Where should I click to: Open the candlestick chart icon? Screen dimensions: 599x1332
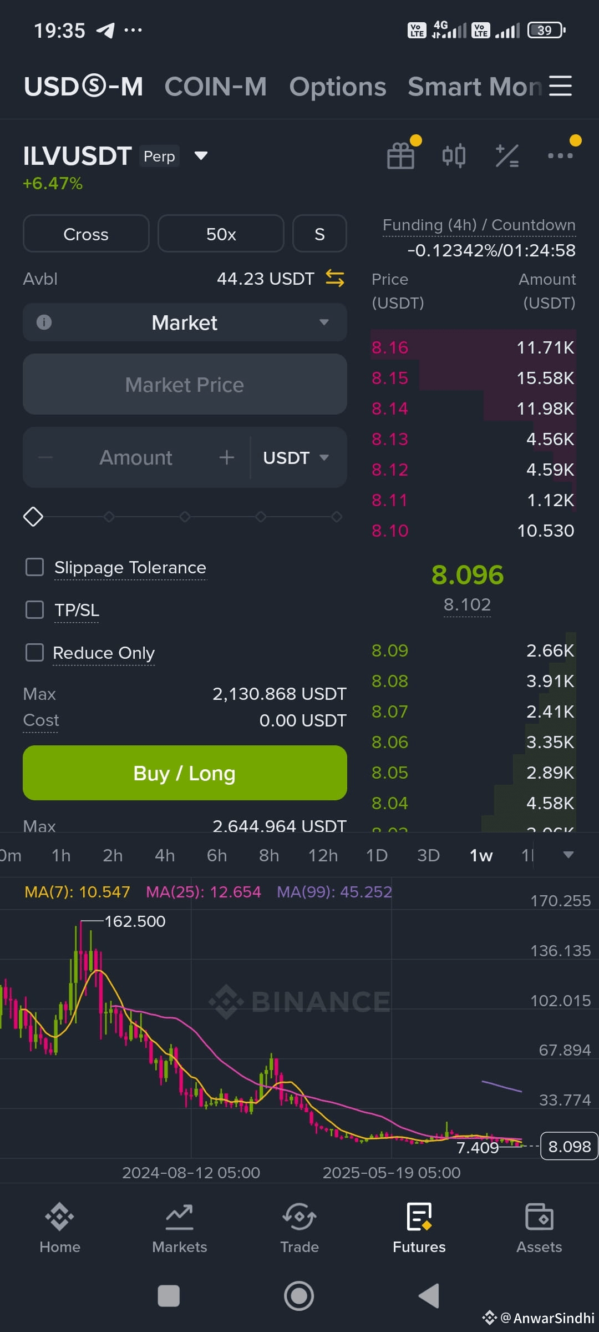454,156
